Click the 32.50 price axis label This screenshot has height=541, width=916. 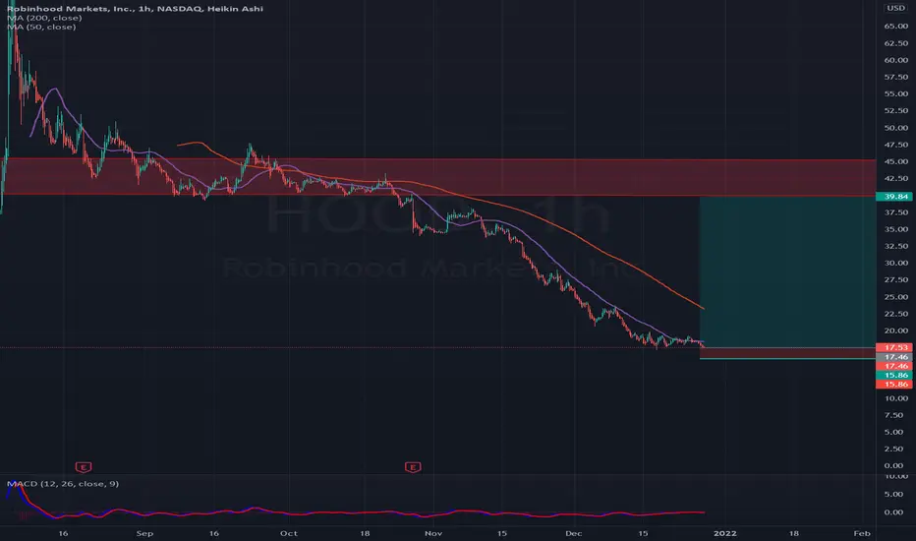click(895, 246)
